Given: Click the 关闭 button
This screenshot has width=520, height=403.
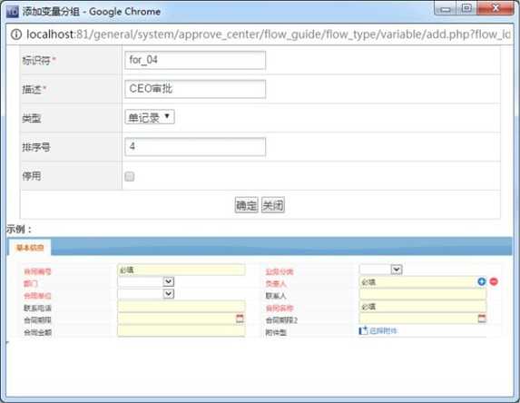Looking at the screenshot, I should [273, 205].
